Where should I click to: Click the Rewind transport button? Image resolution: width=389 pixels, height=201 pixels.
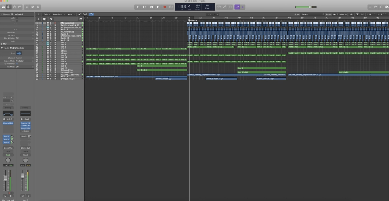138,7
